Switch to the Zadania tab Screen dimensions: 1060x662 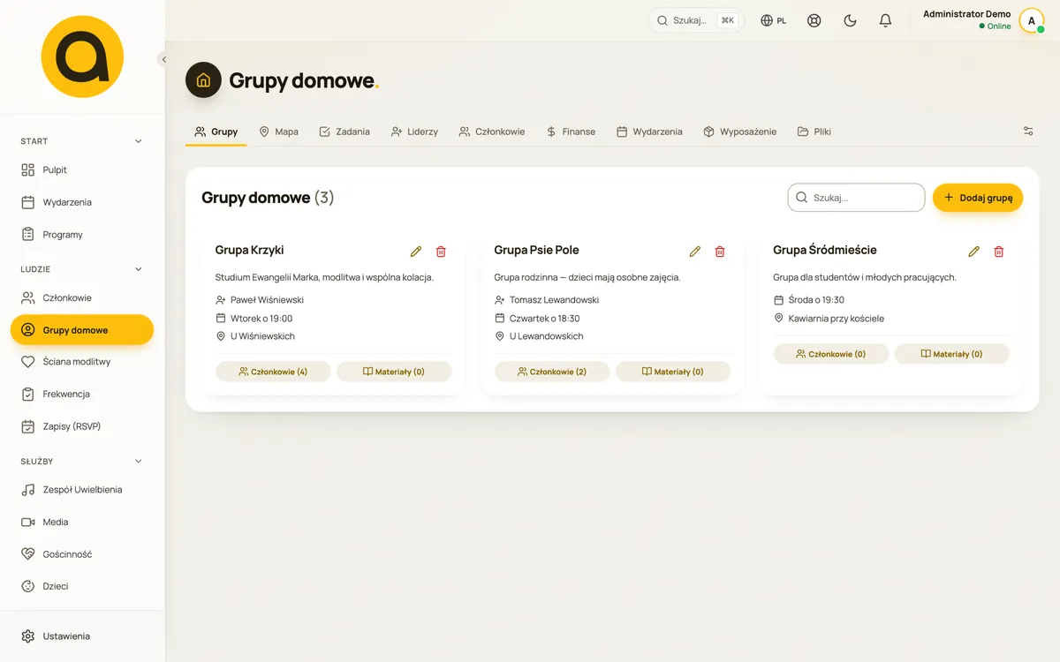(x=344, y=132)
